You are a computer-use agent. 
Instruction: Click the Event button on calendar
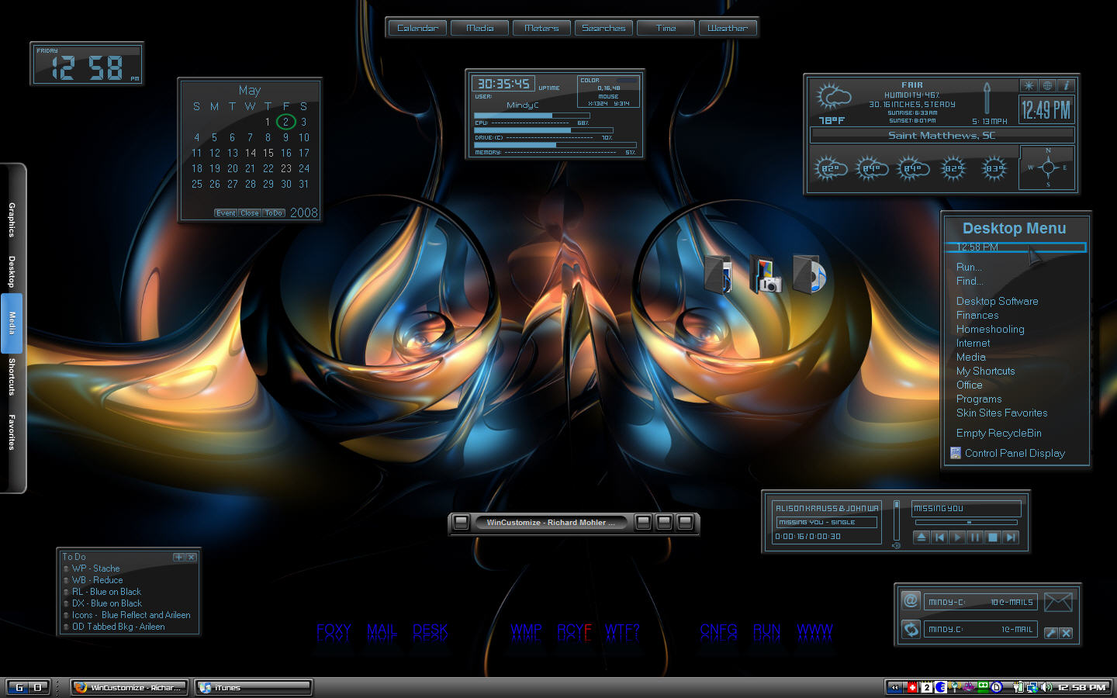click(226, 213)
